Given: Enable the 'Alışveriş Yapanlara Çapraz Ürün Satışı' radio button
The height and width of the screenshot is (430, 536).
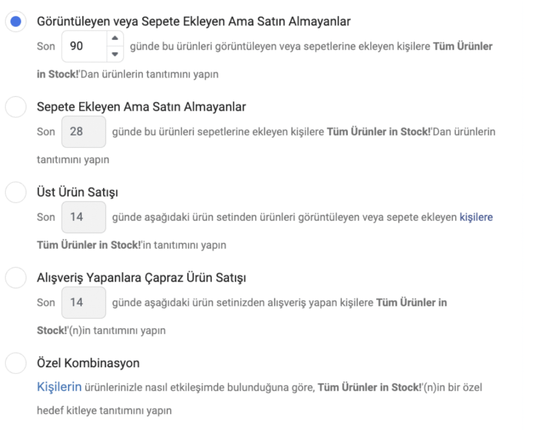Looking at the screenshot, I should click(x=16, y=277).
